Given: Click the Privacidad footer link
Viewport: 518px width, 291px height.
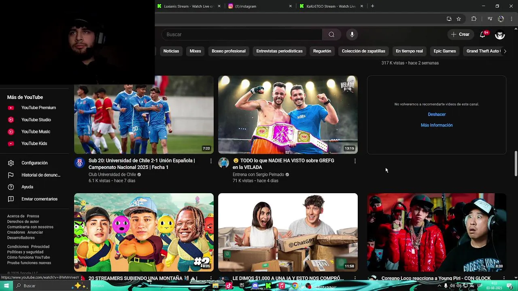Looking at the screenshot, I should coord(40,247).
